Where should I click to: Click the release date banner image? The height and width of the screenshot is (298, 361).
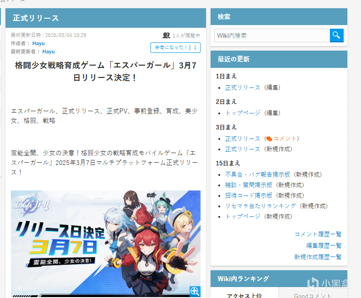coord(106,243)
